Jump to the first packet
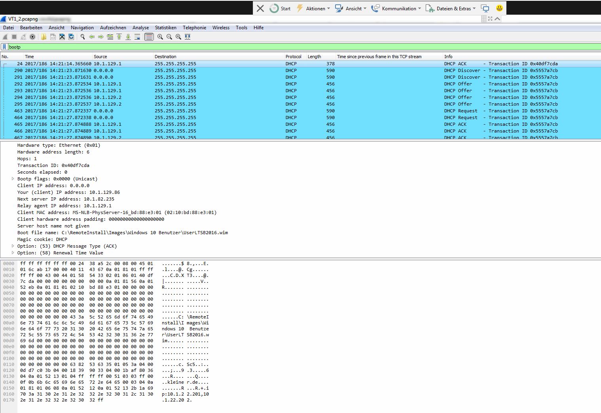601x413 pixels. point(119,37)
